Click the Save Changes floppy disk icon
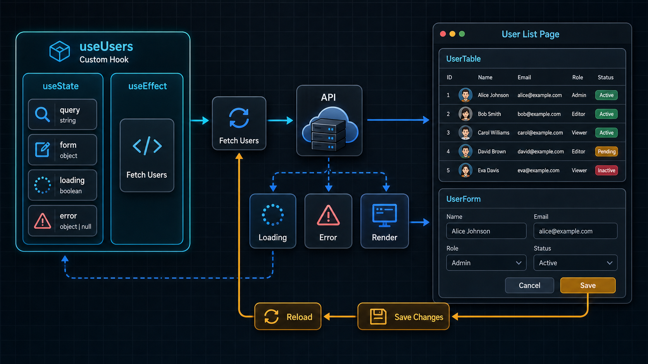648x364 pixels. (x=378, y=316)
